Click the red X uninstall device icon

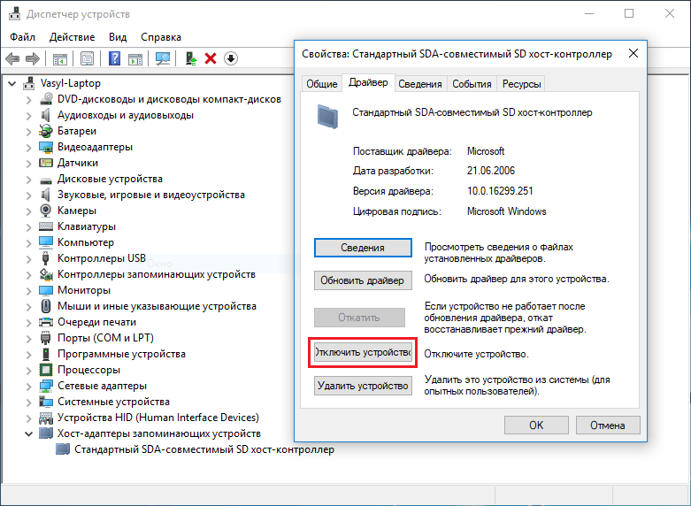(211, 58)
